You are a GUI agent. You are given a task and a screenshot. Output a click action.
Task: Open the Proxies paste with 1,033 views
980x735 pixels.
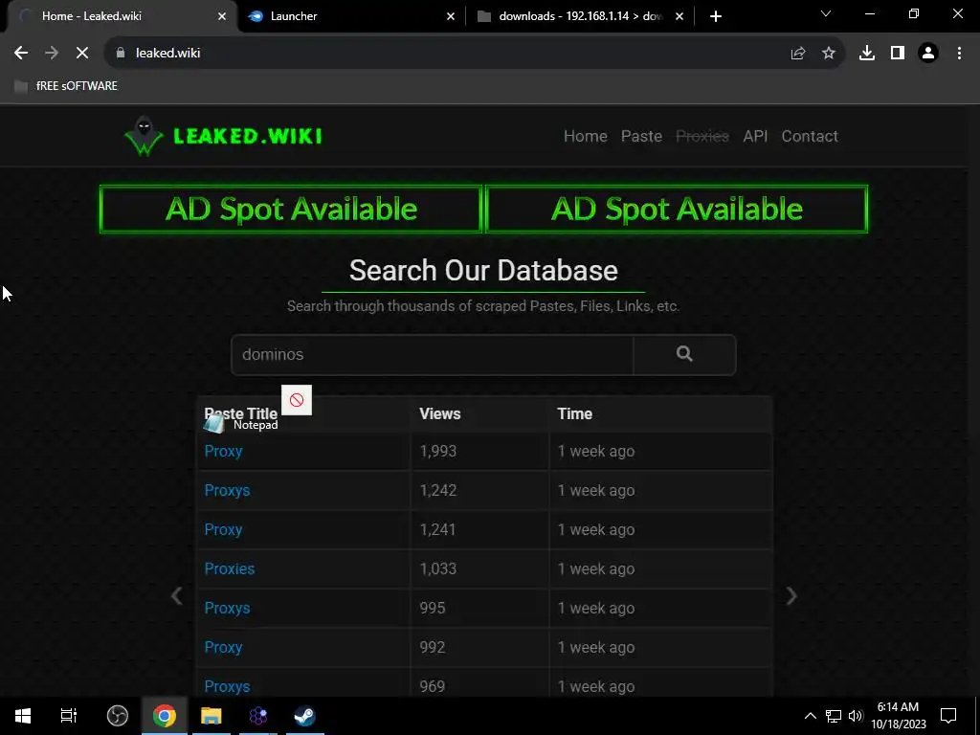click(x=230, y=568)
